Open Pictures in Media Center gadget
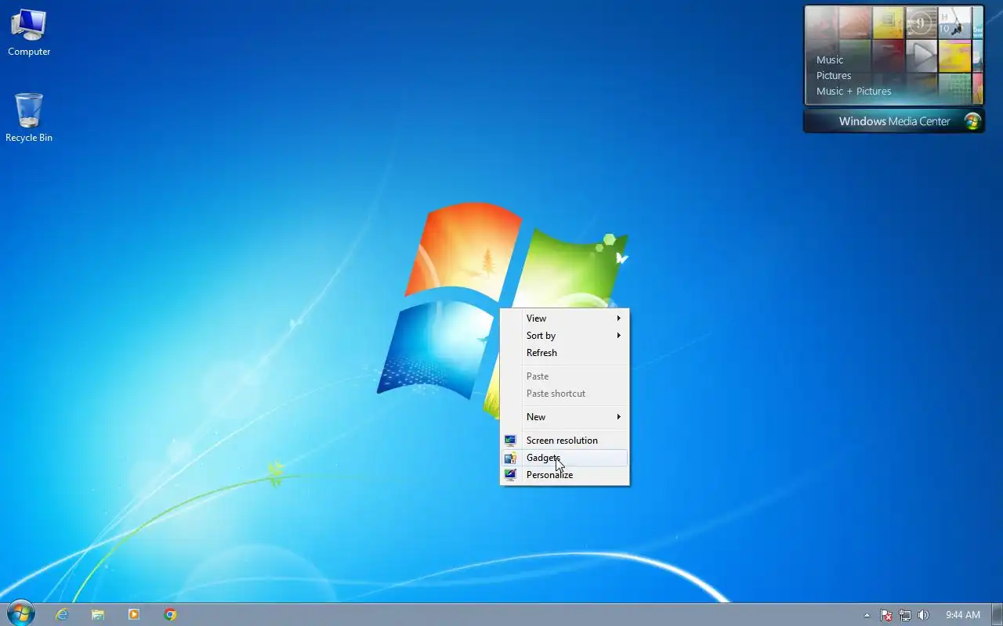 pyautogui.click(x=834, y=76)
